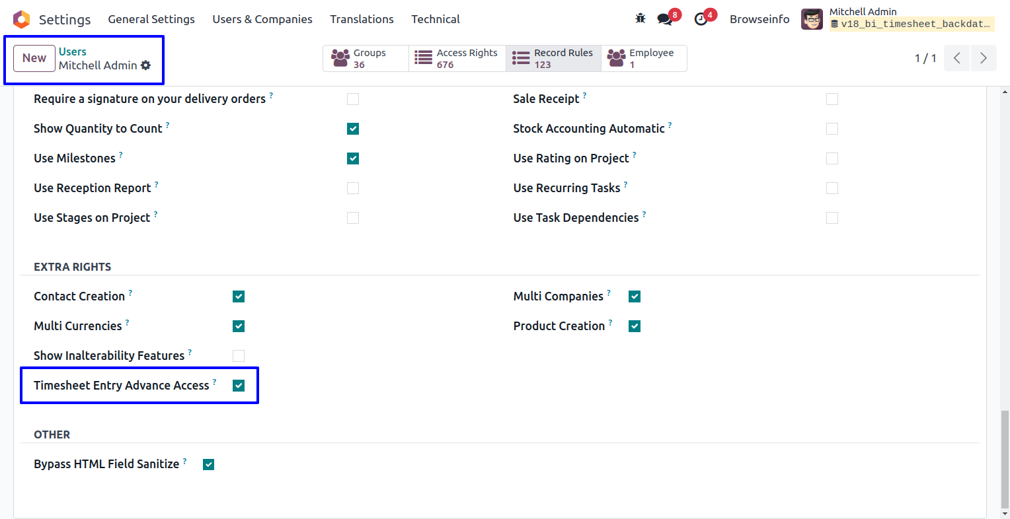Open the Employee stat button

coord(644,58)
